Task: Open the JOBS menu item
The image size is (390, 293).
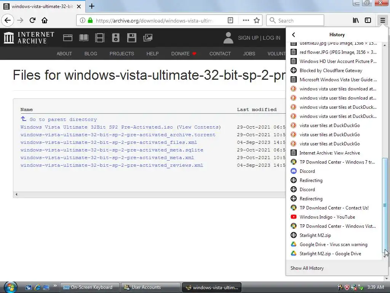Action: pyautogui.click(x=249, y=53)
